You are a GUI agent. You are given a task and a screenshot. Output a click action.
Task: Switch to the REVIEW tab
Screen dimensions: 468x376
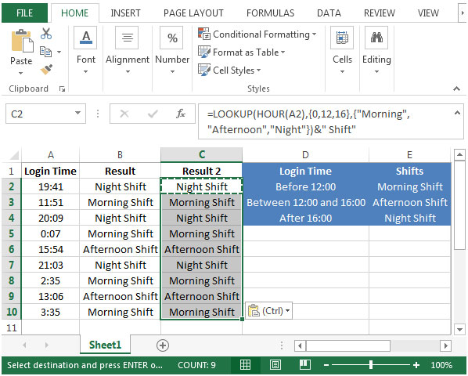(x=379, y=13)
